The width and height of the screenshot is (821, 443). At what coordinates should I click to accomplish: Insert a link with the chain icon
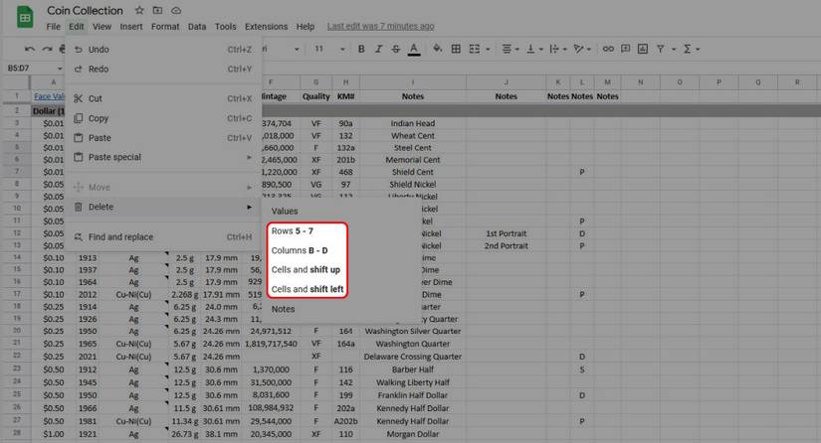(x=608, y=49)
